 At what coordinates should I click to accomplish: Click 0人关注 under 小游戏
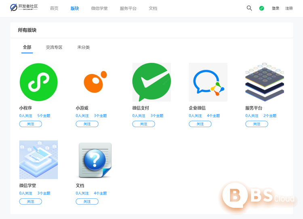(x=82, y=116)
